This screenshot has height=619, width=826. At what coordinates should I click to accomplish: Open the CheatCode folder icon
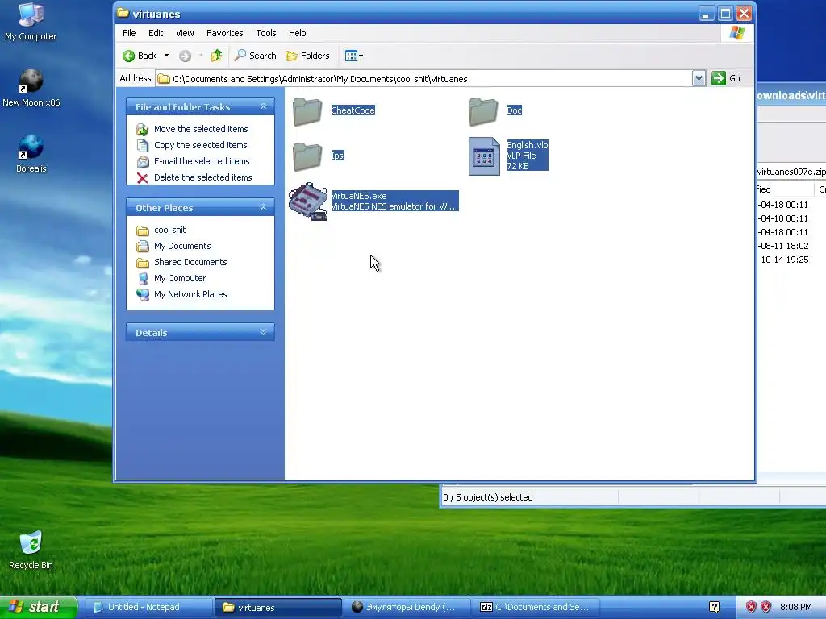point(307,111)
